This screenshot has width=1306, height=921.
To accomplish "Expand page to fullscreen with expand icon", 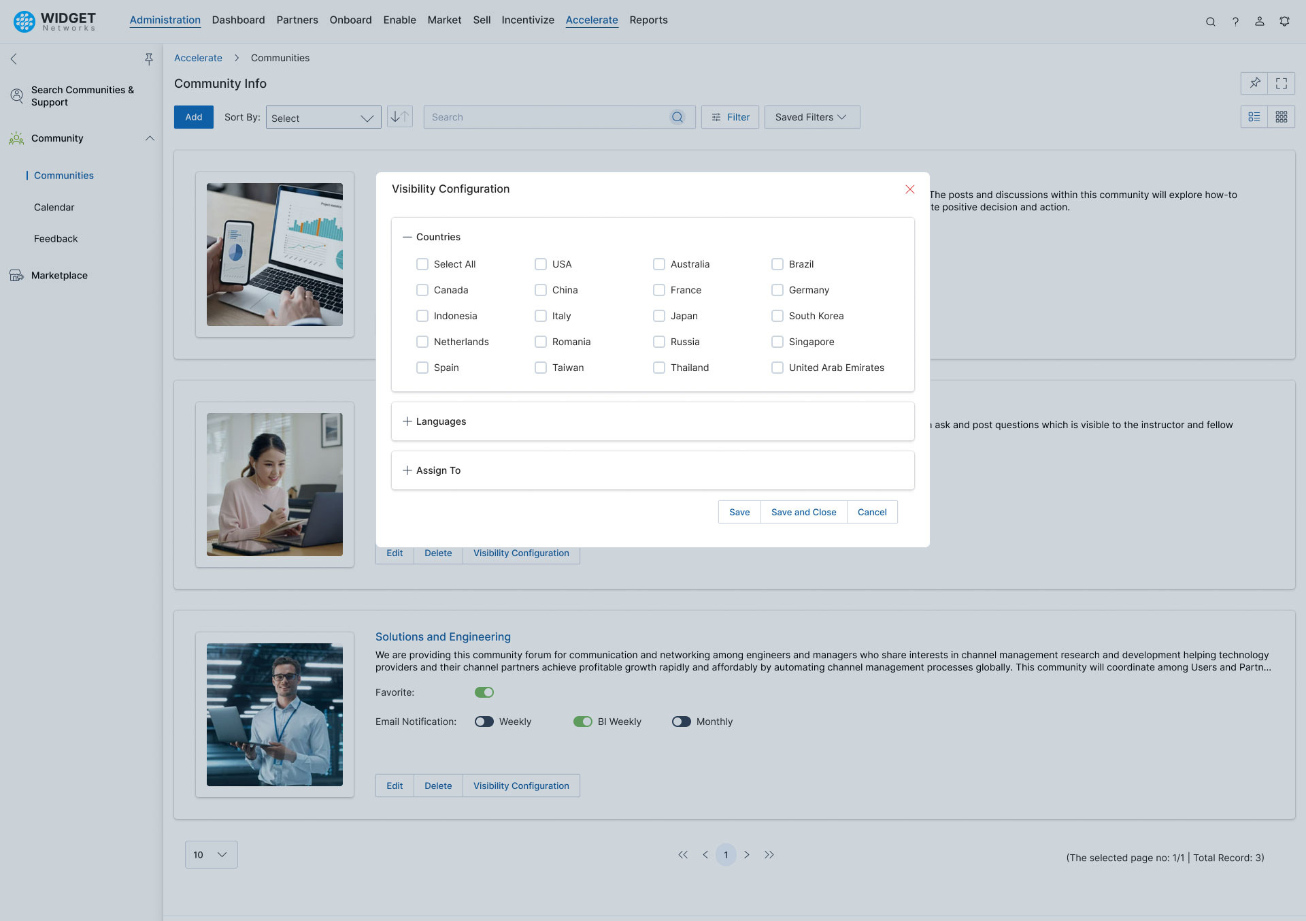I will coord(1282,83).
